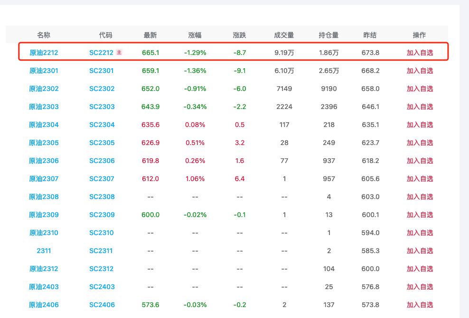
Task: Add 原油2301 to watchlist via 加入自选
Action: 420,71
